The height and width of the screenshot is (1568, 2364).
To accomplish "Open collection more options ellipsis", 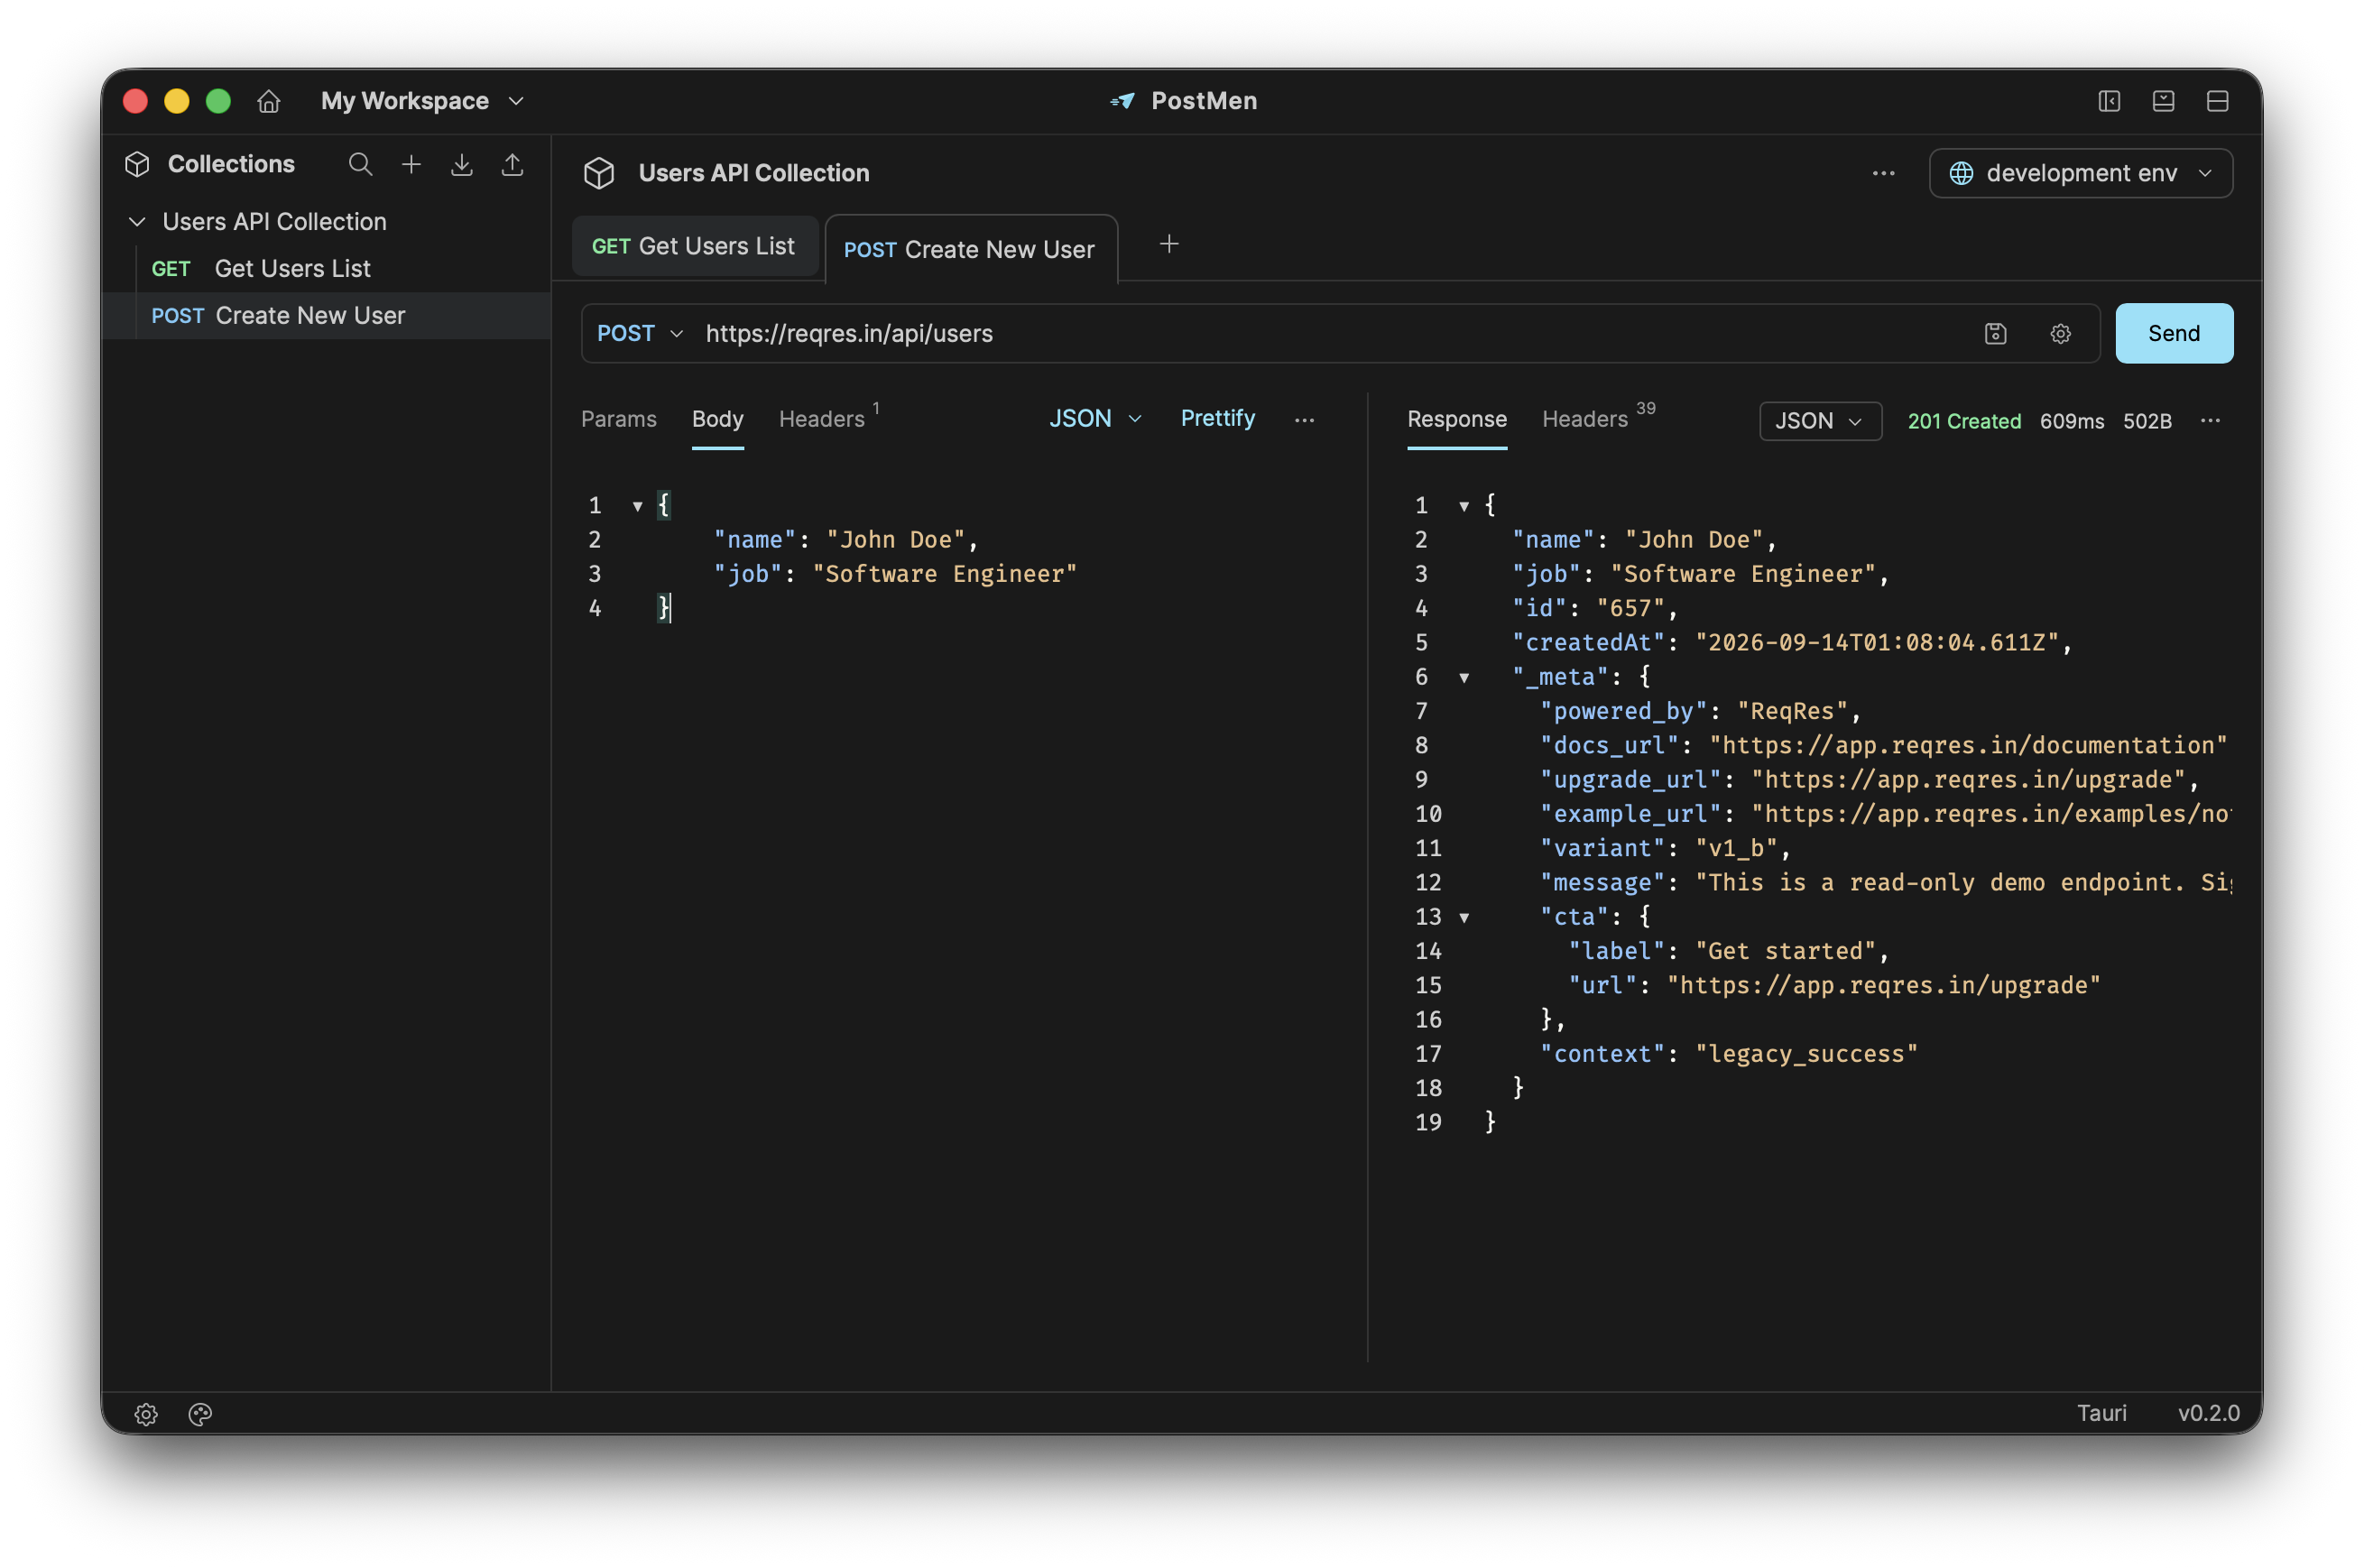I will (1883, 173).
